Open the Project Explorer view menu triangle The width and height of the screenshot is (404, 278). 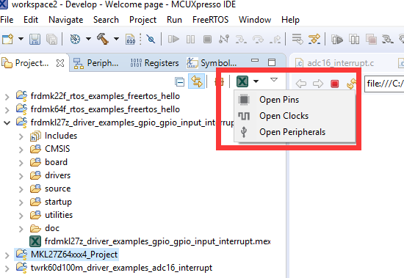tap(274, 80)
